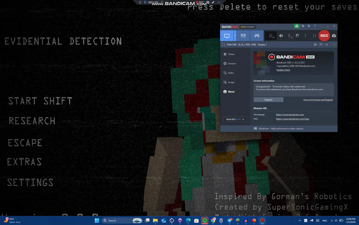Select HDMI device recording mode
The height and width of the screenshot is (225, 359).
243,36
